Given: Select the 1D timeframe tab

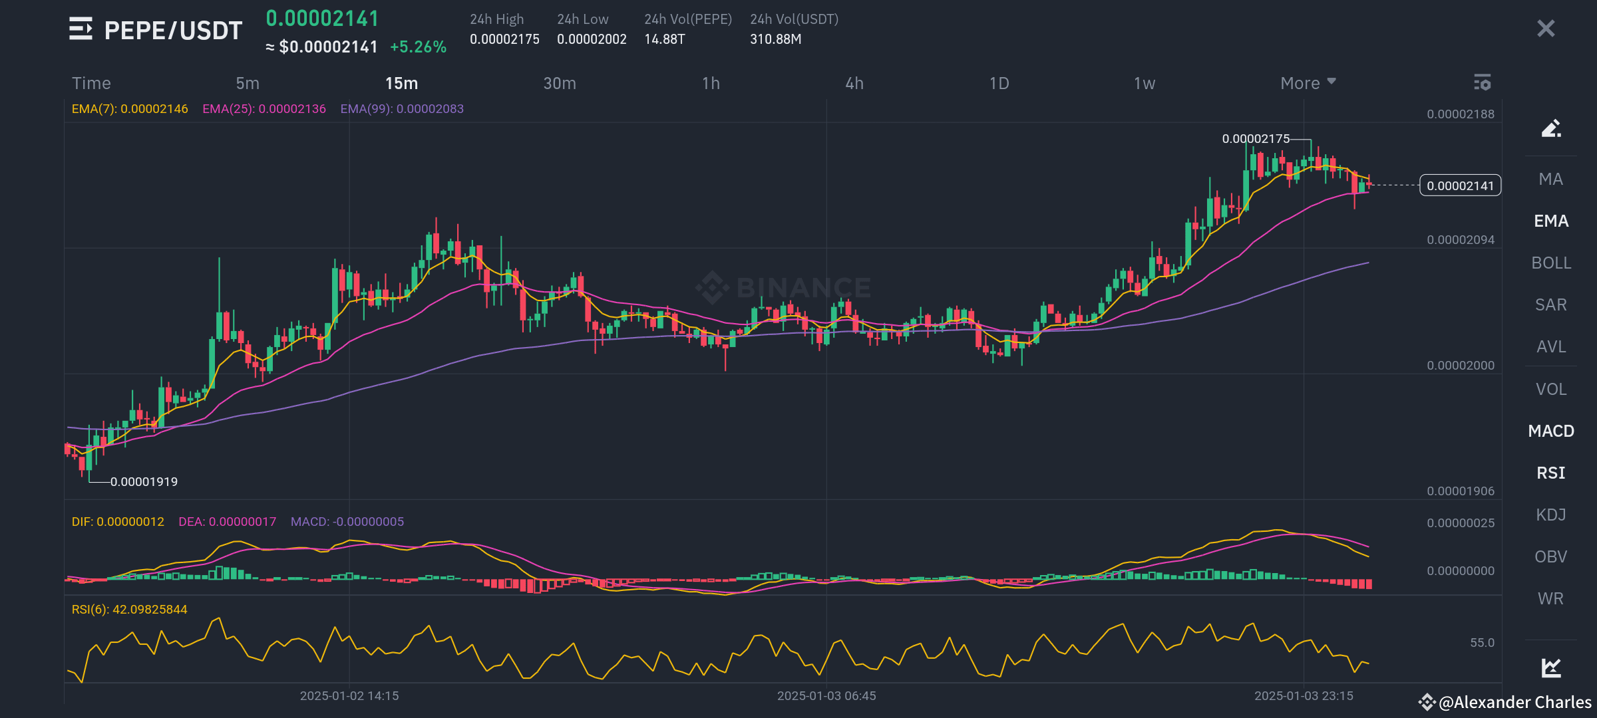Looking at the screenshot, I should (x=999, y=83).
